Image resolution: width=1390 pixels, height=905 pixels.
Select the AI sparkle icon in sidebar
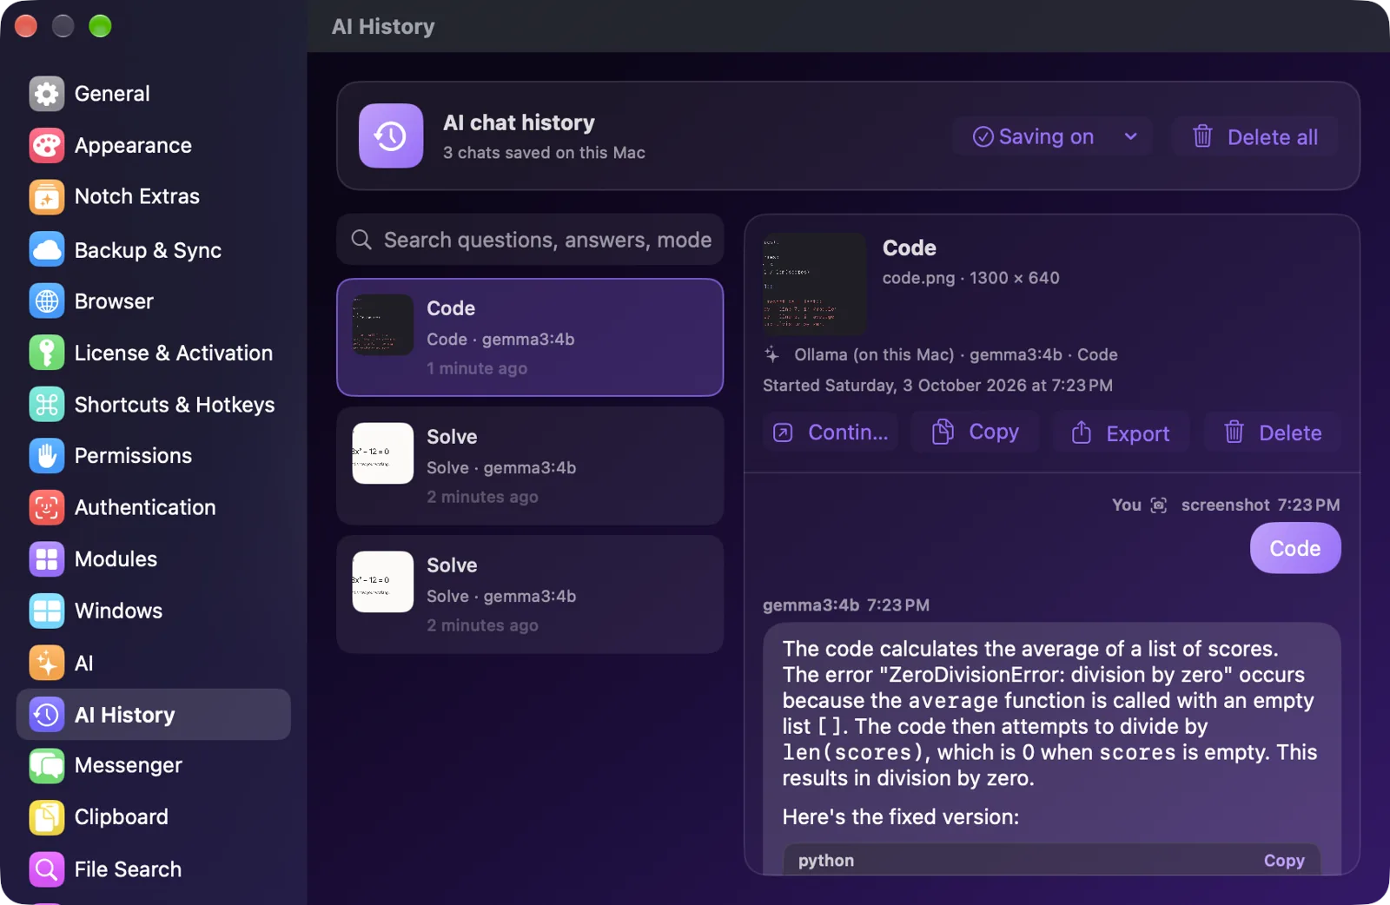pyautogui.click(x=46, y=663)
